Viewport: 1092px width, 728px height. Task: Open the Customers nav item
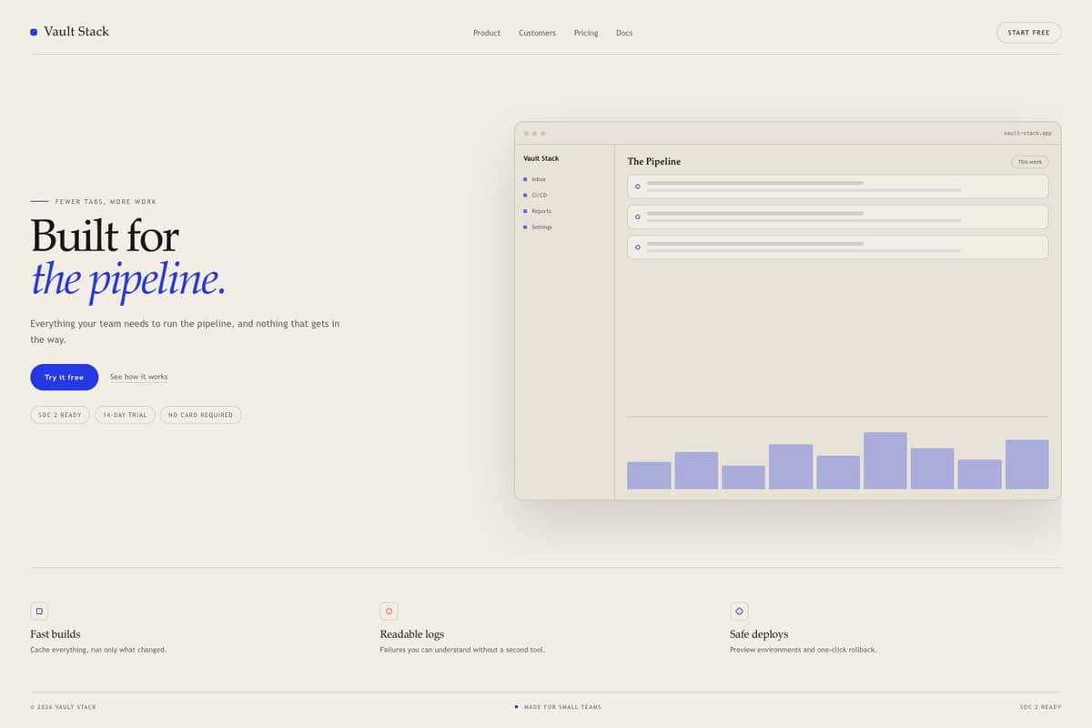(x=537, y=33)
